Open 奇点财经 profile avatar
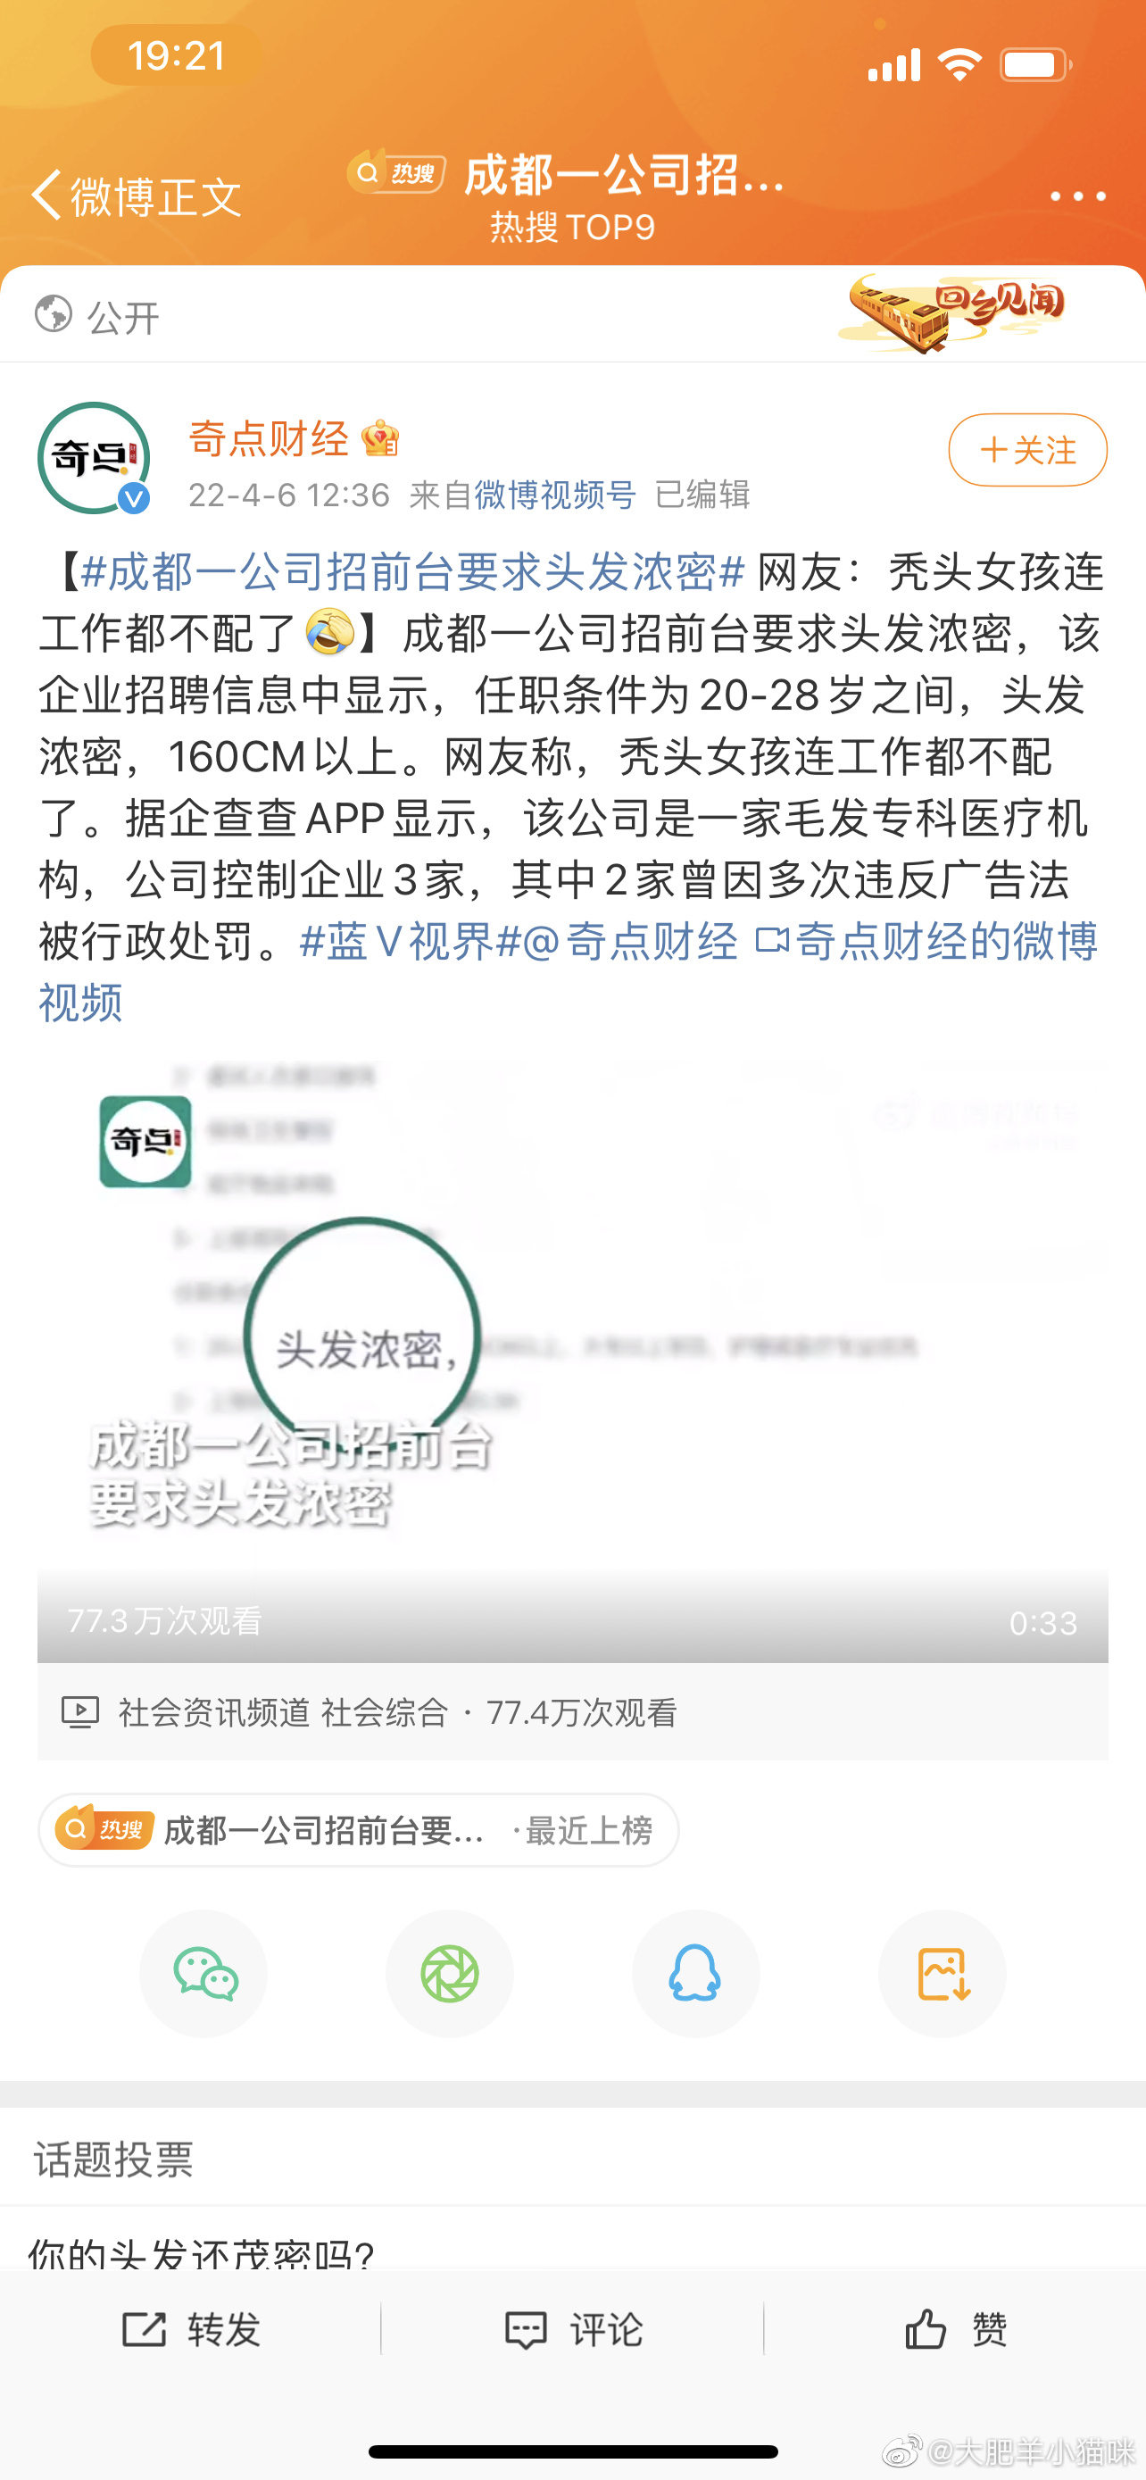Image resolution: width=1146 pixels, height=2480 pixels. pyautogui.click(x=94, y=458)
